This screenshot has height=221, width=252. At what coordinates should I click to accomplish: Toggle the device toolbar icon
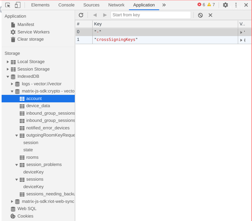pyautogui.click(x=18, y=5)
